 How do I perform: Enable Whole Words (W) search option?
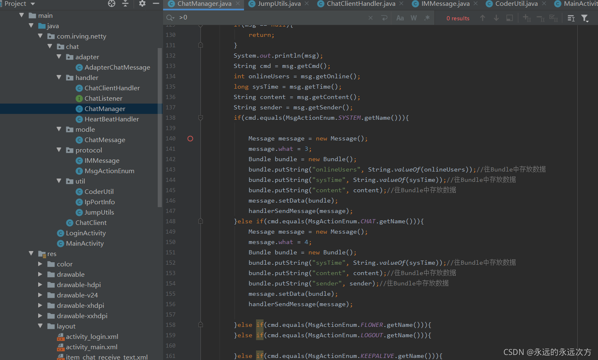click(x=413, y=18)
